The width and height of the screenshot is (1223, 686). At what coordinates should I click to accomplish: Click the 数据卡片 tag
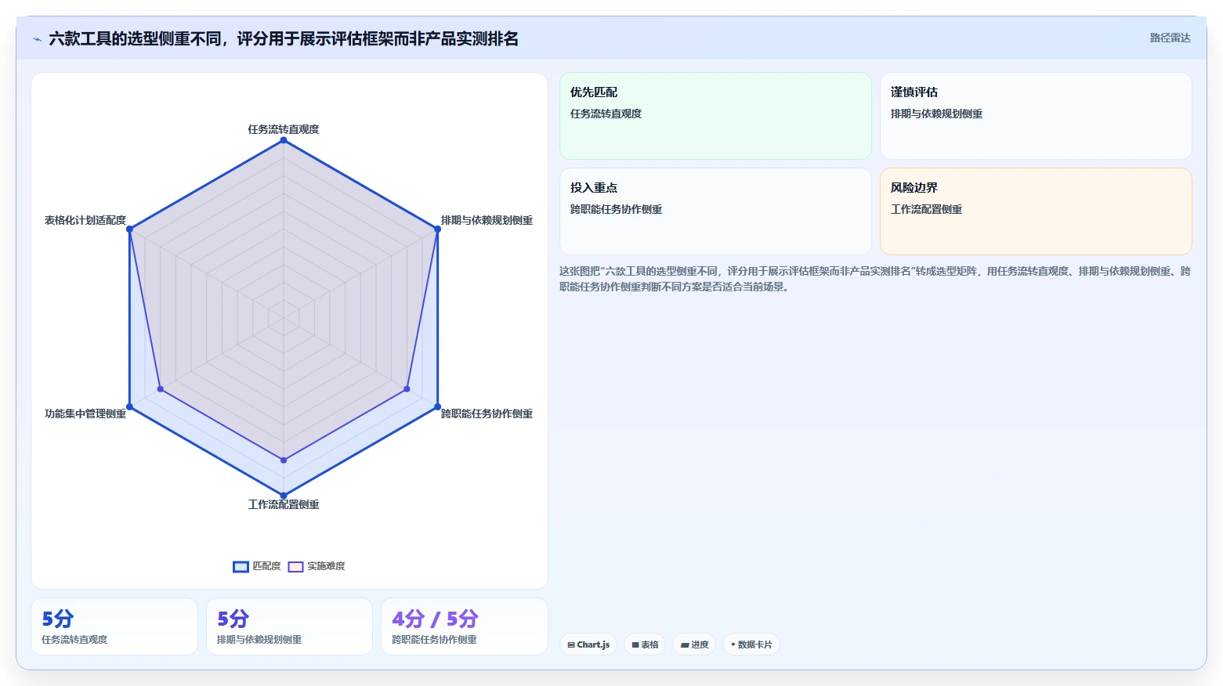[x=751, y=644]
